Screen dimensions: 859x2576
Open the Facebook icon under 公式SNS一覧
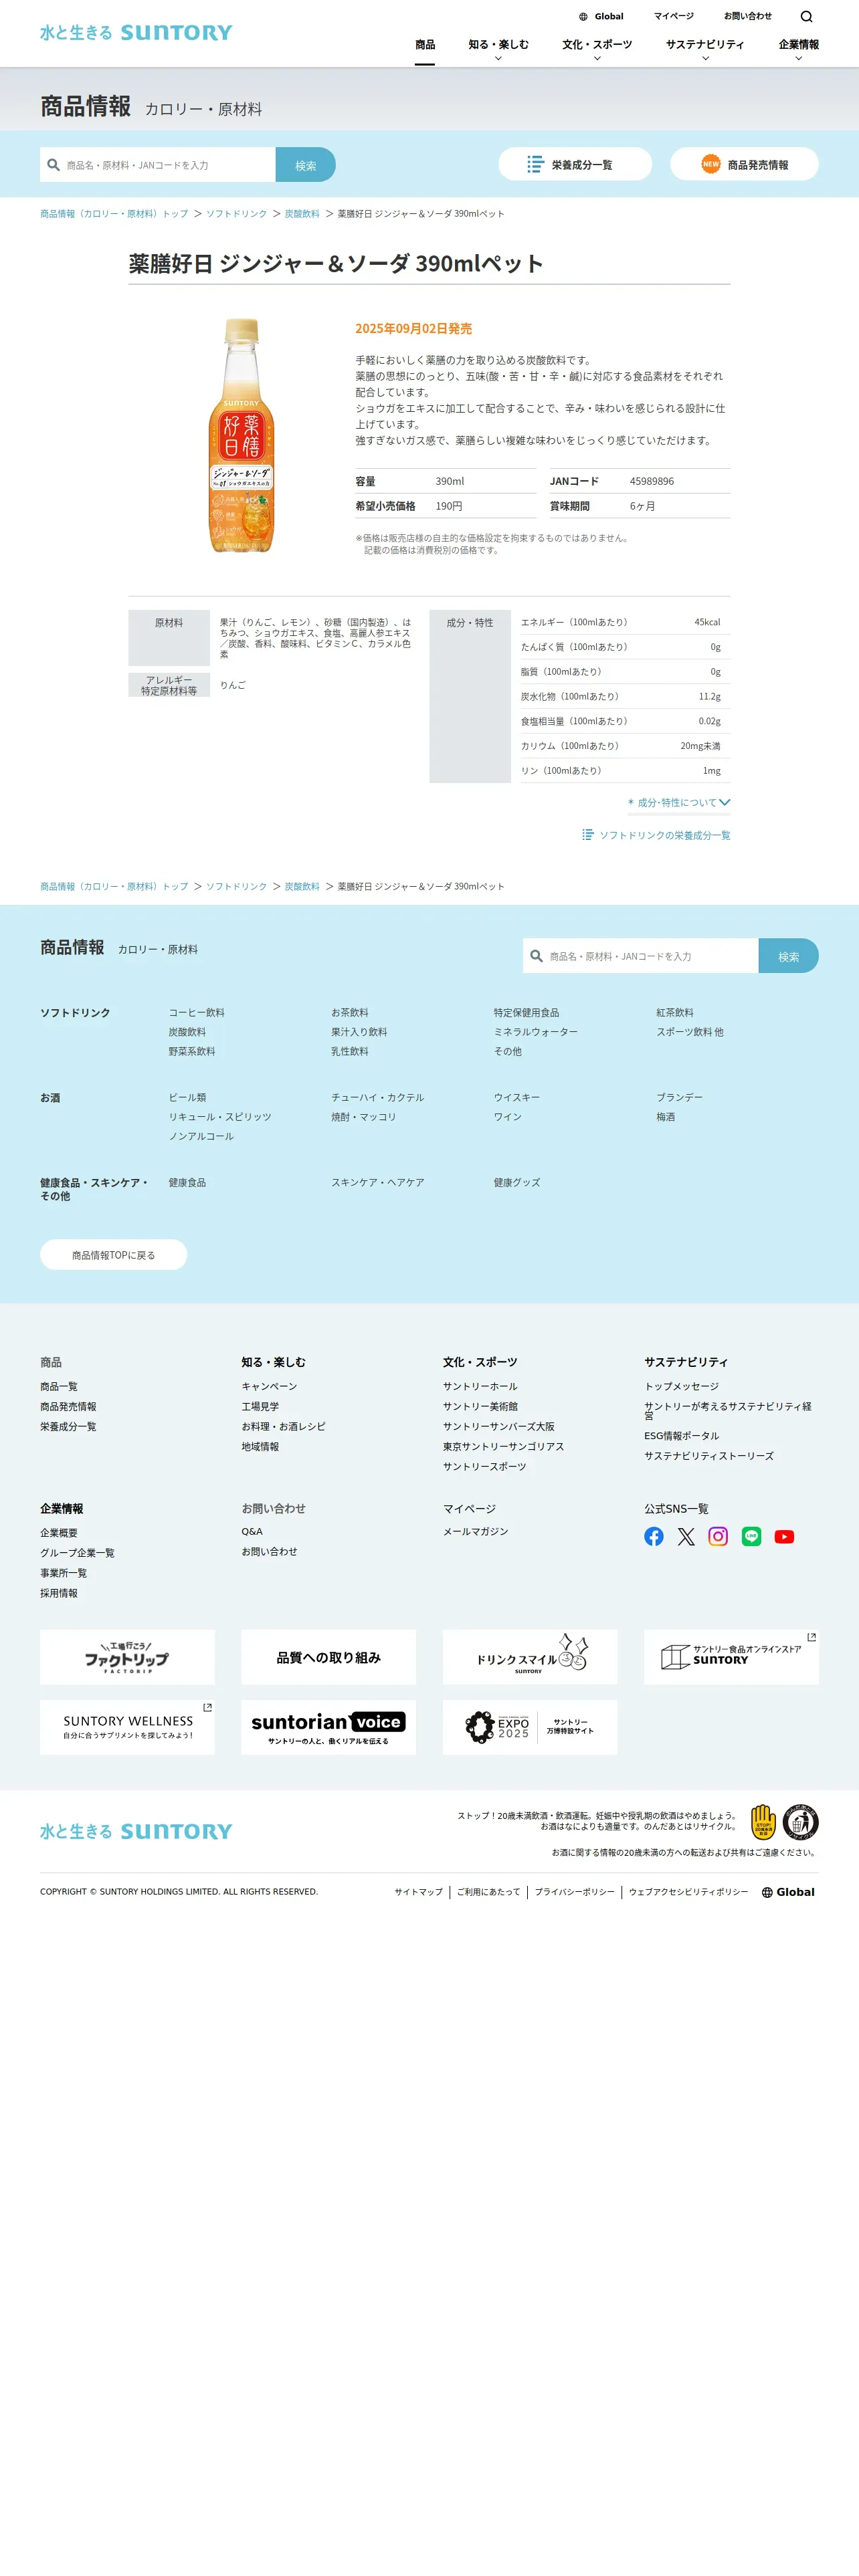pyautogui.click(x=654, y=1536)
